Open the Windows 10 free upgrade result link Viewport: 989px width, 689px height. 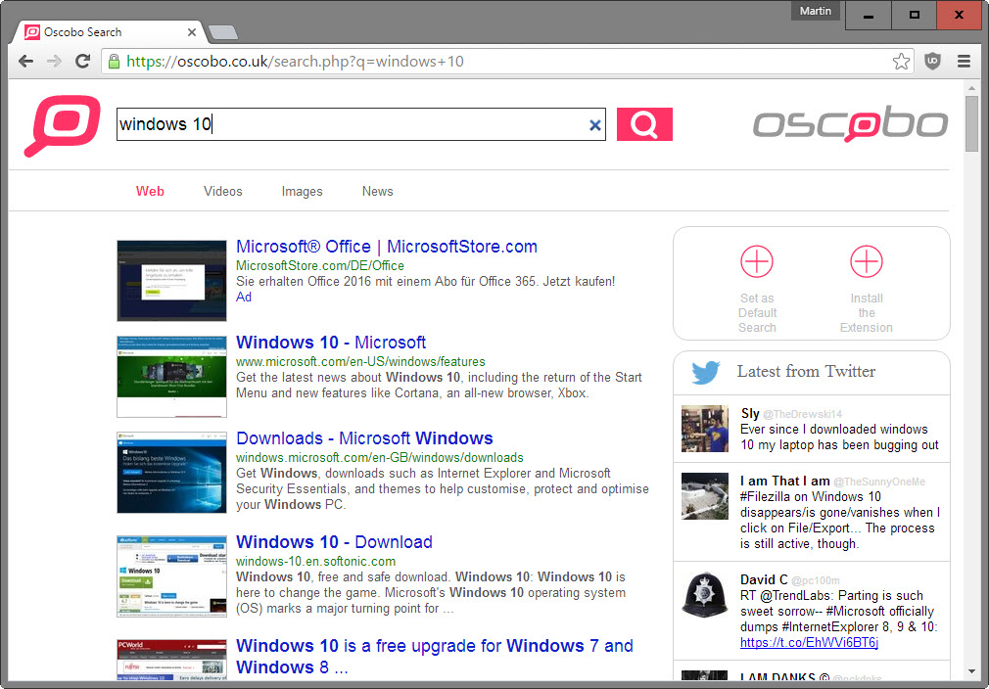tap(435, 657)
